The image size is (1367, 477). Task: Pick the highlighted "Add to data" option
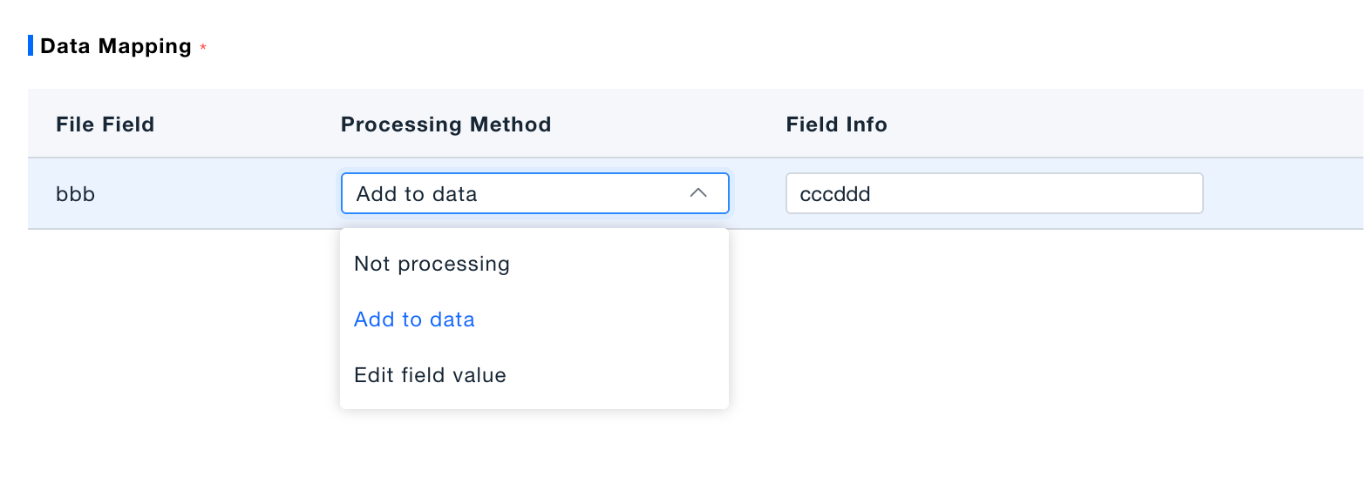pyautogui.click(x=414, y=319)
